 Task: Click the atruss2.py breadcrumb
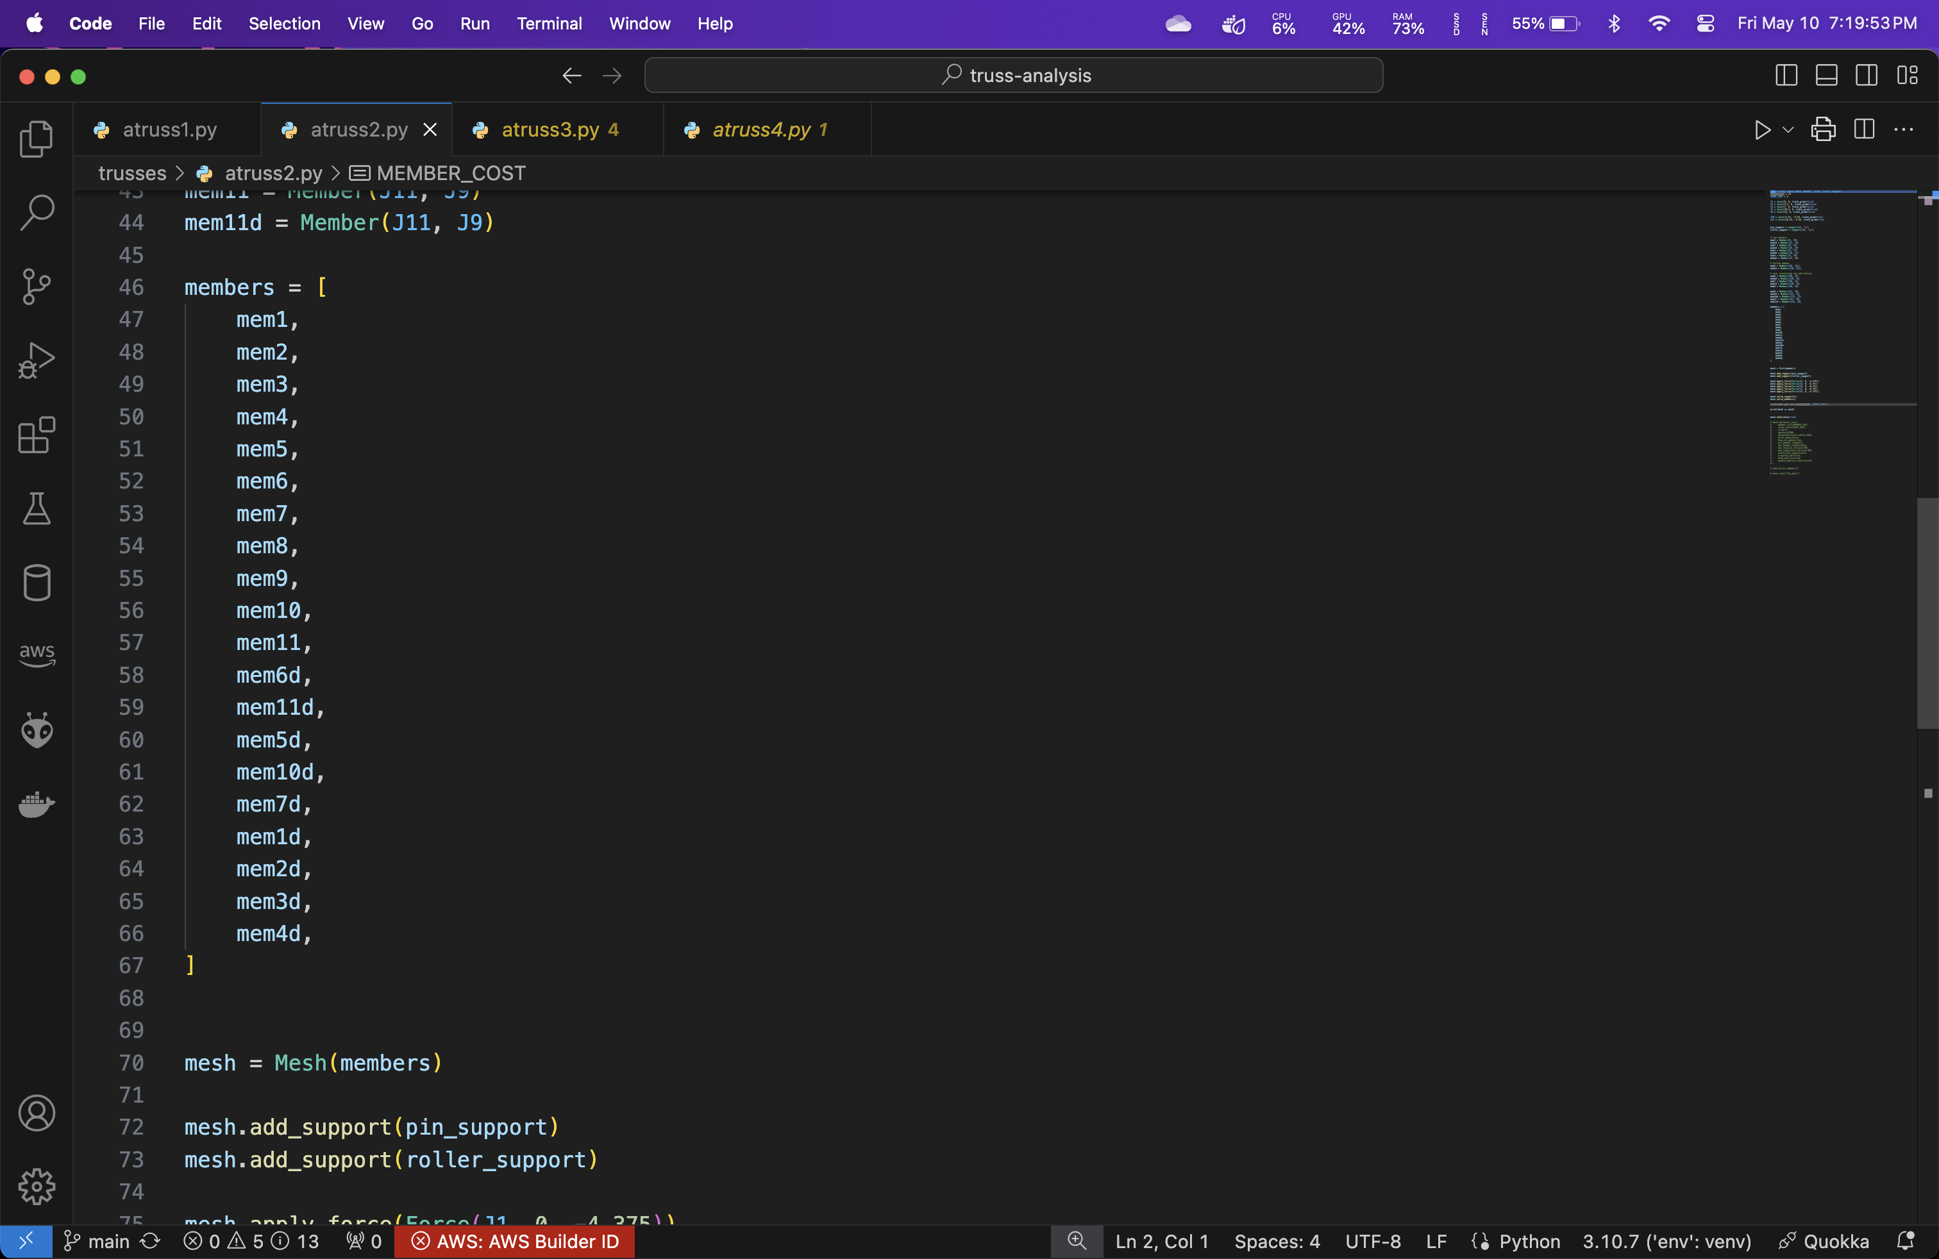tap(273, 174)
